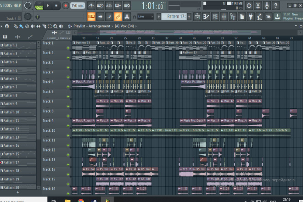Click the Stop button in the transport
Viewport: 303px width, 202px height.
pyautogui.click(x=56, y=6)
